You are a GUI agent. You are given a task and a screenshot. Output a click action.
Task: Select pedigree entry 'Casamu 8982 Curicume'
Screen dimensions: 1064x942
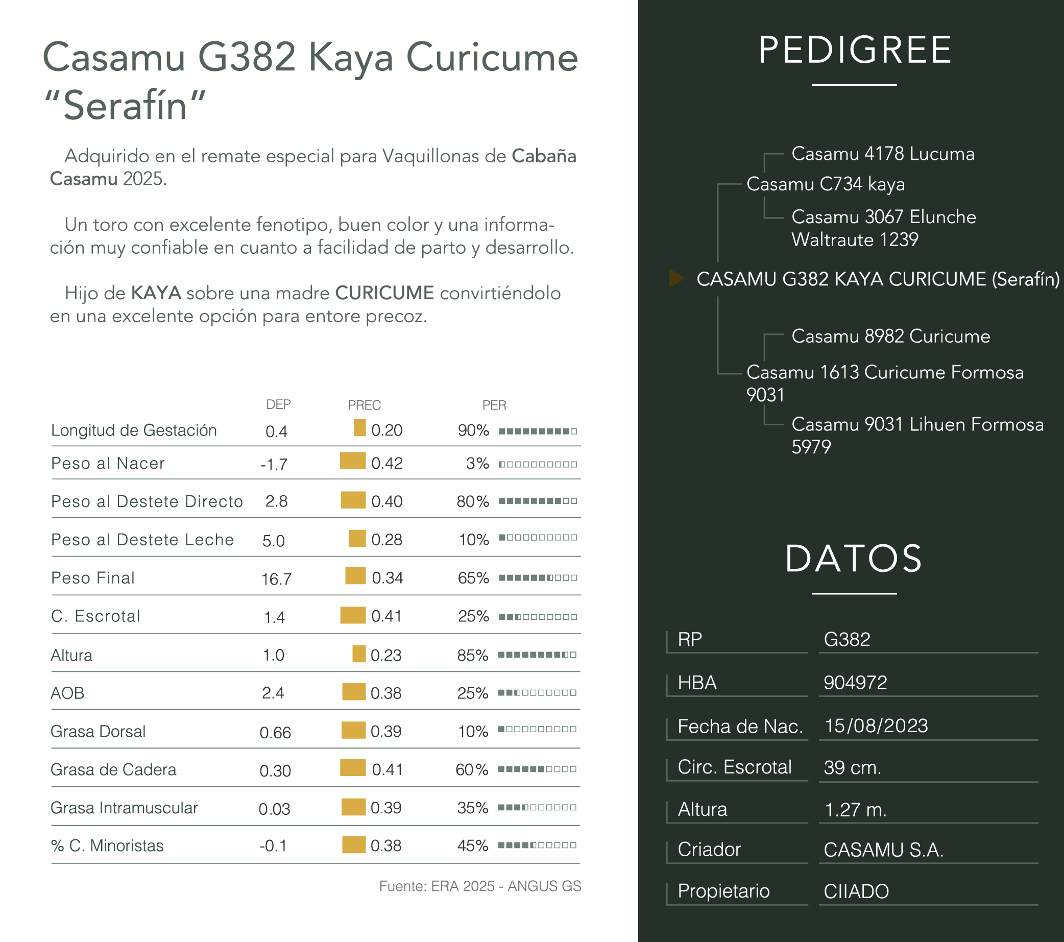[x=890, y=336]
